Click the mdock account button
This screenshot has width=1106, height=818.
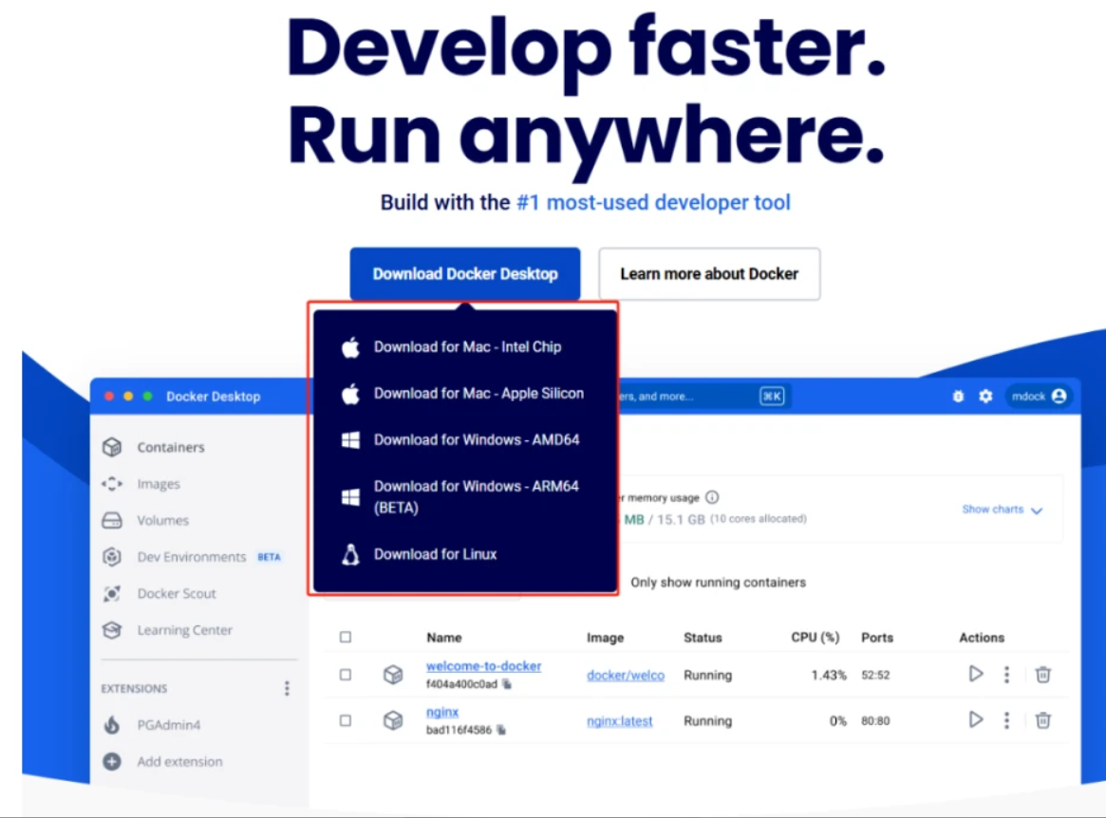click(x=1039, y=397)
